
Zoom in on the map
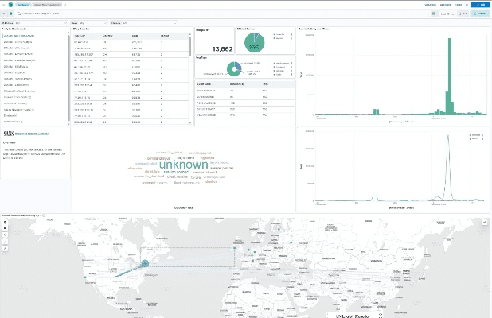tap(6, 223)
